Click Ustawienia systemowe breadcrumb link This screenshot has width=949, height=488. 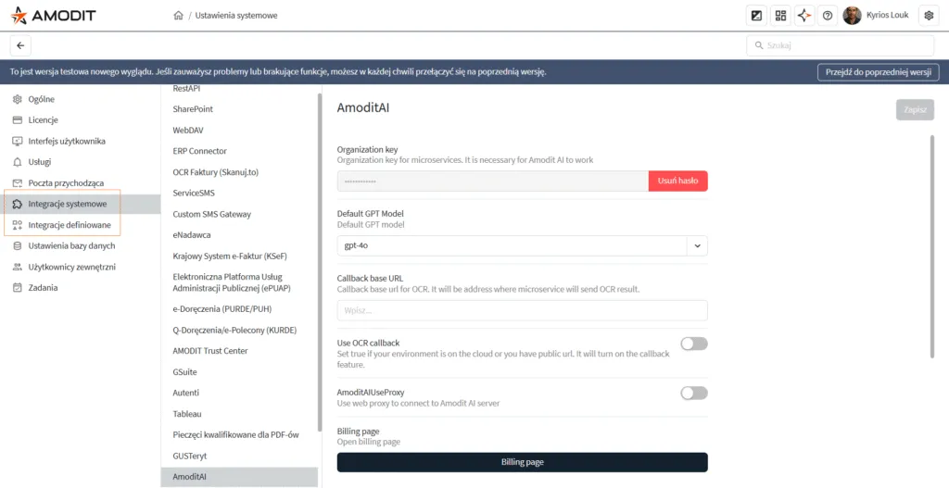coord(236,16)
